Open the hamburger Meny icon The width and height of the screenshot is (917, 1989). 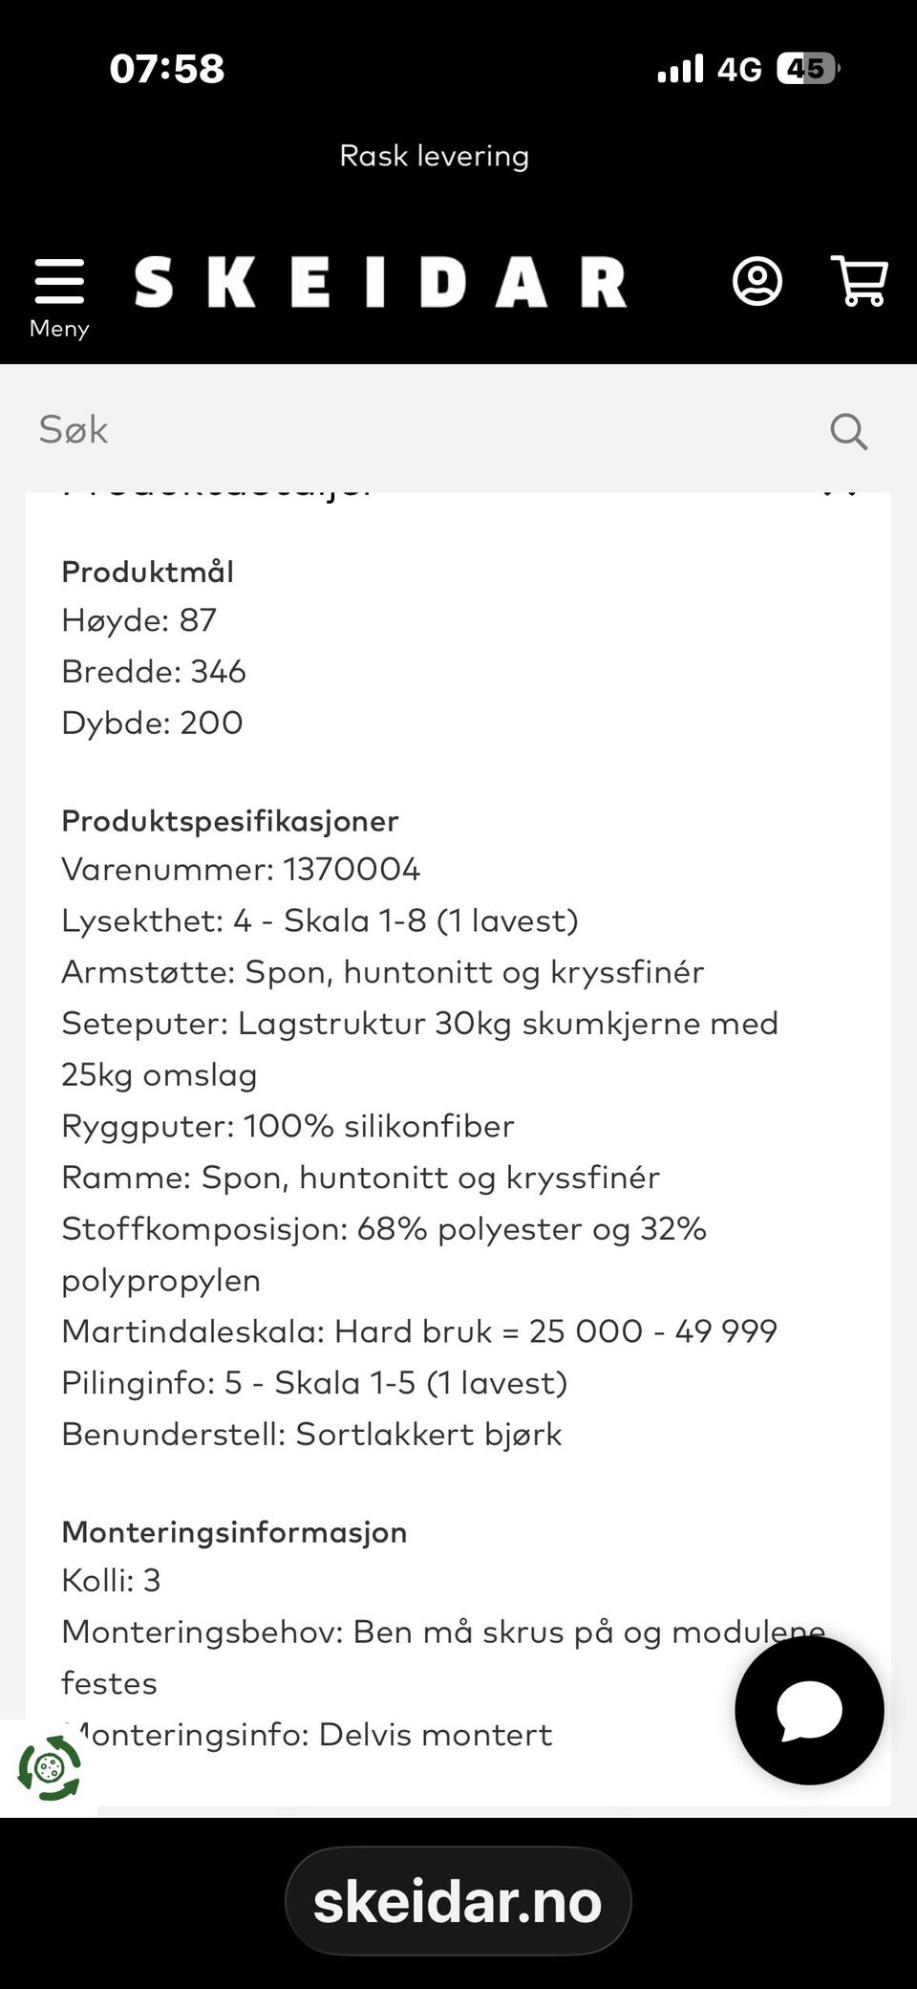tap(59, 281)
